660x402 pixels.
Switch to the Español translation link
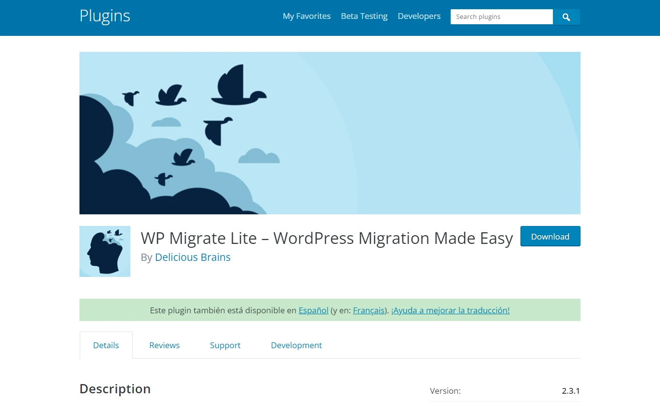coord(313,310)
